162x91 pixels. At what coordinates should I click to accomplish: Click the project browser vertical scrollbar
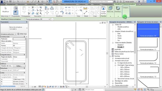click(x=135, y=42)
